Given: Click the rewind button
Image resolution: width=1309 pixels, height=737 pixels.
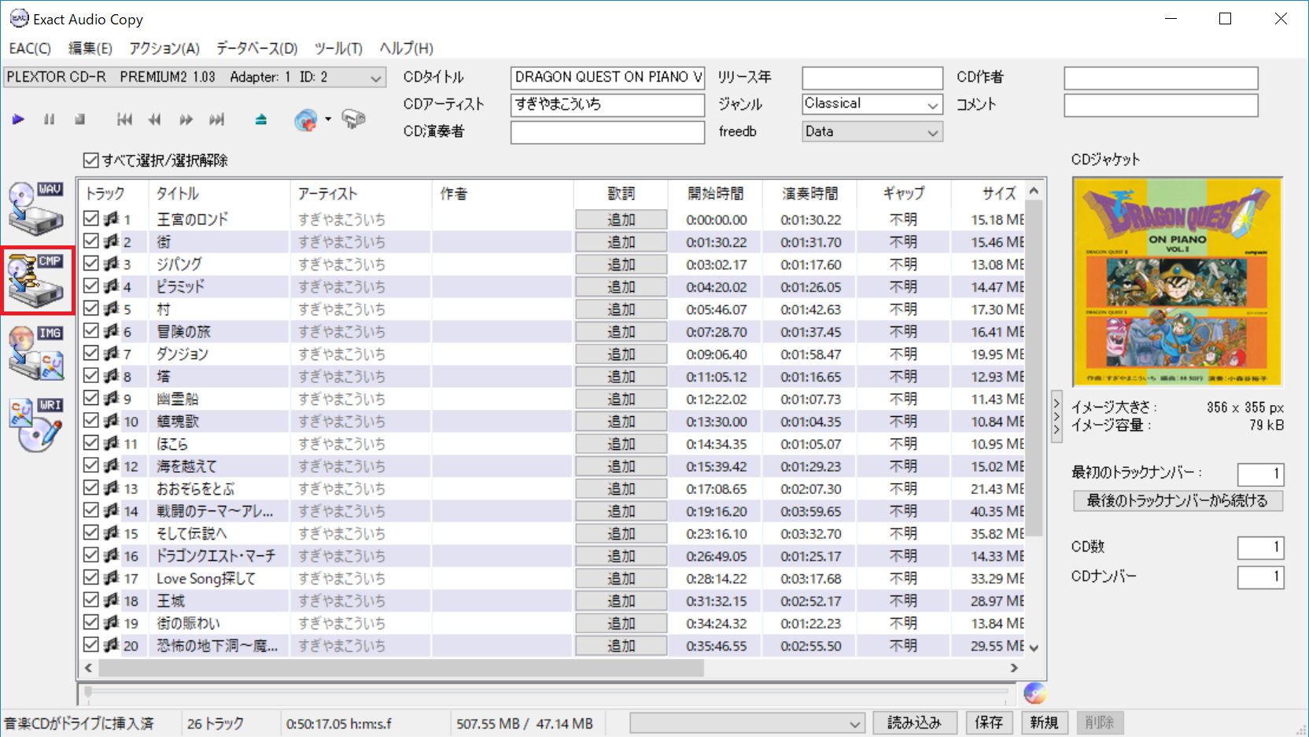Looking at the screenshot, I should pos(155,120).
